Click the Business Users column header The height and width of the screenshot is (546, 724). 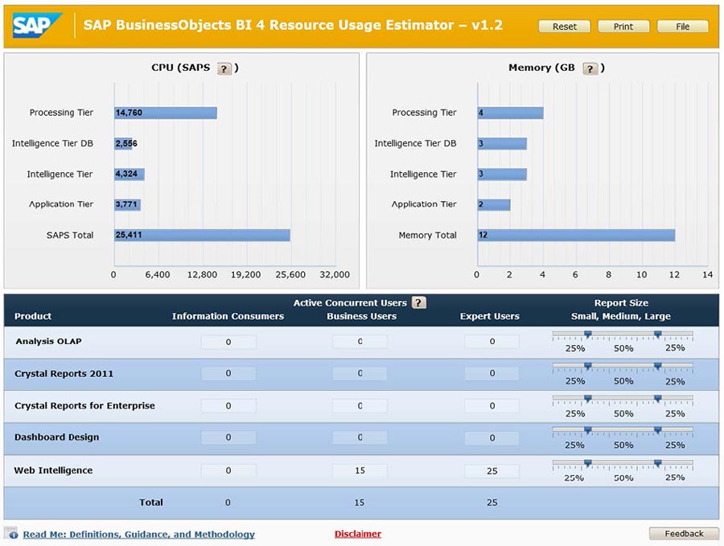361,316
